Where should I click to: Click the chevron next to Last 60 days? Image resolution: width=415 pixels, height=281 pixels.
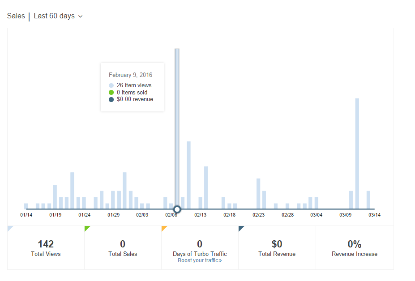[x=80, y=16]
